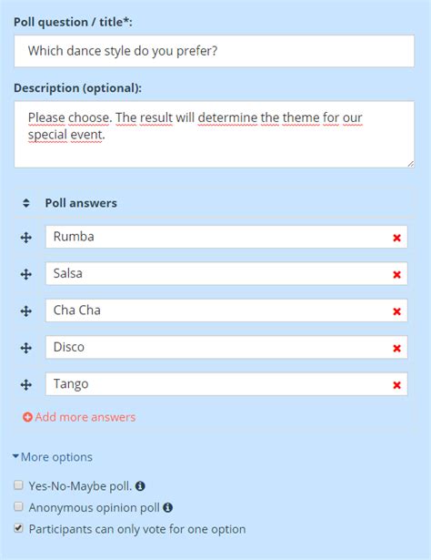The height and width of the screenshot is (560, 431).
Task: Remove the Rumba answer with red X
Action: point(396,238)
